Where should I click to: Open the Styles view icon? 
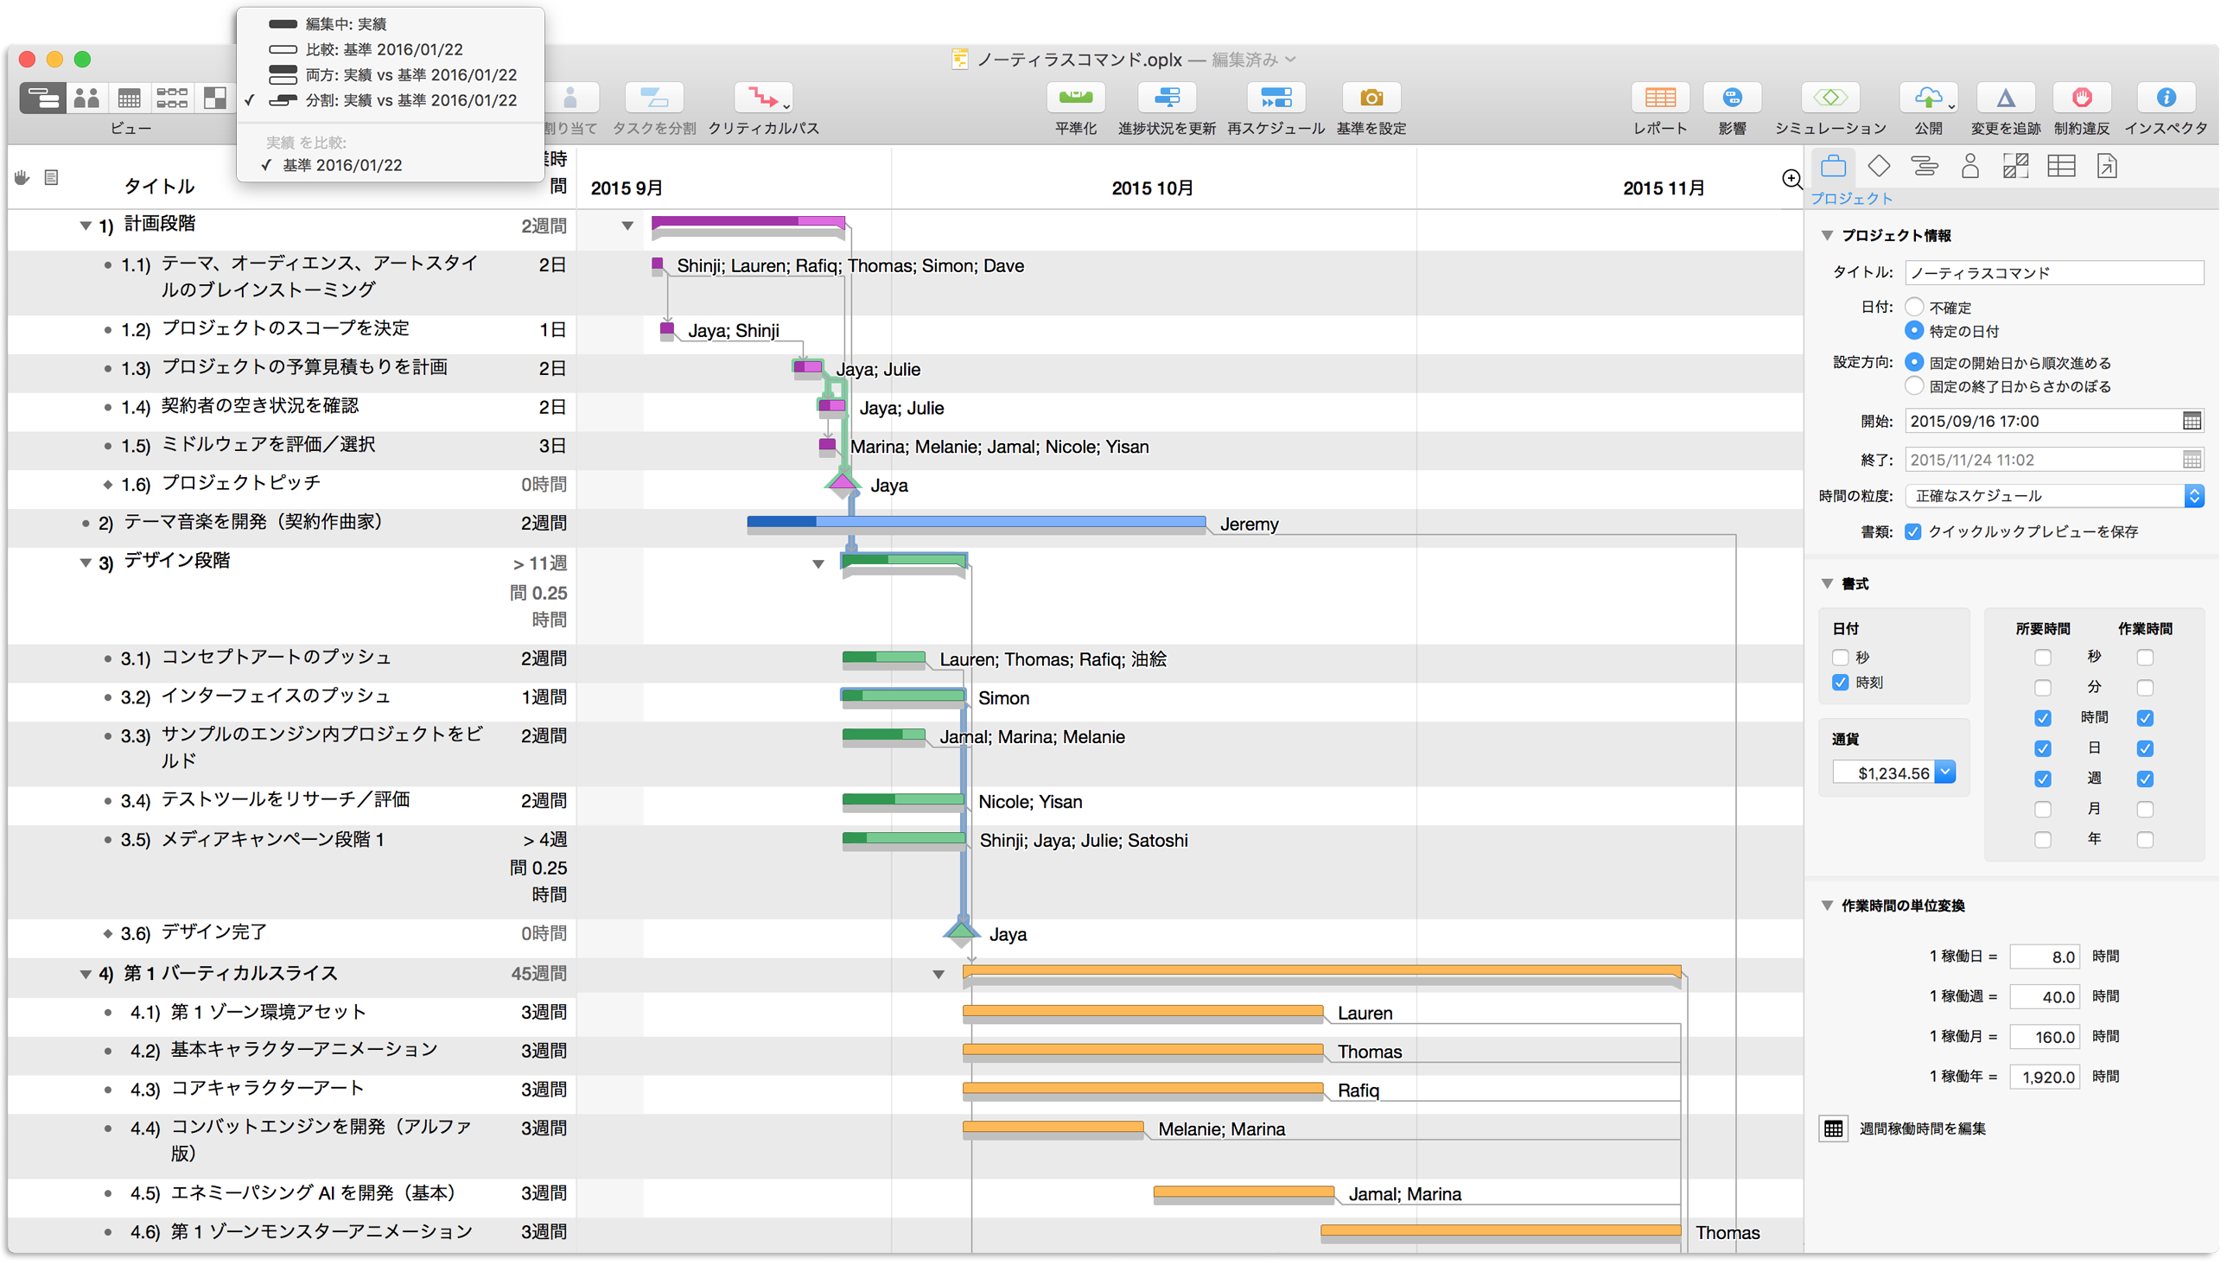click(213, 98)
